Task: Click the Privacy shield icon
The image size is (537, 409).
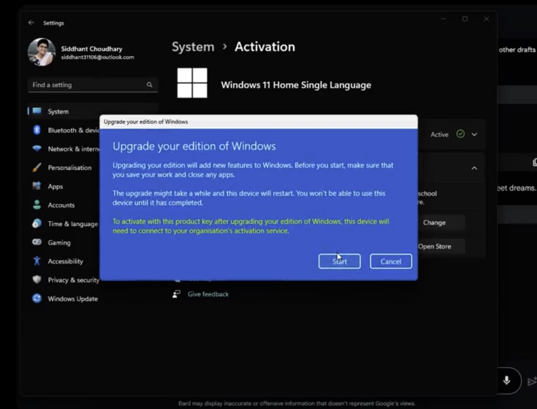Action: point(37,279)
